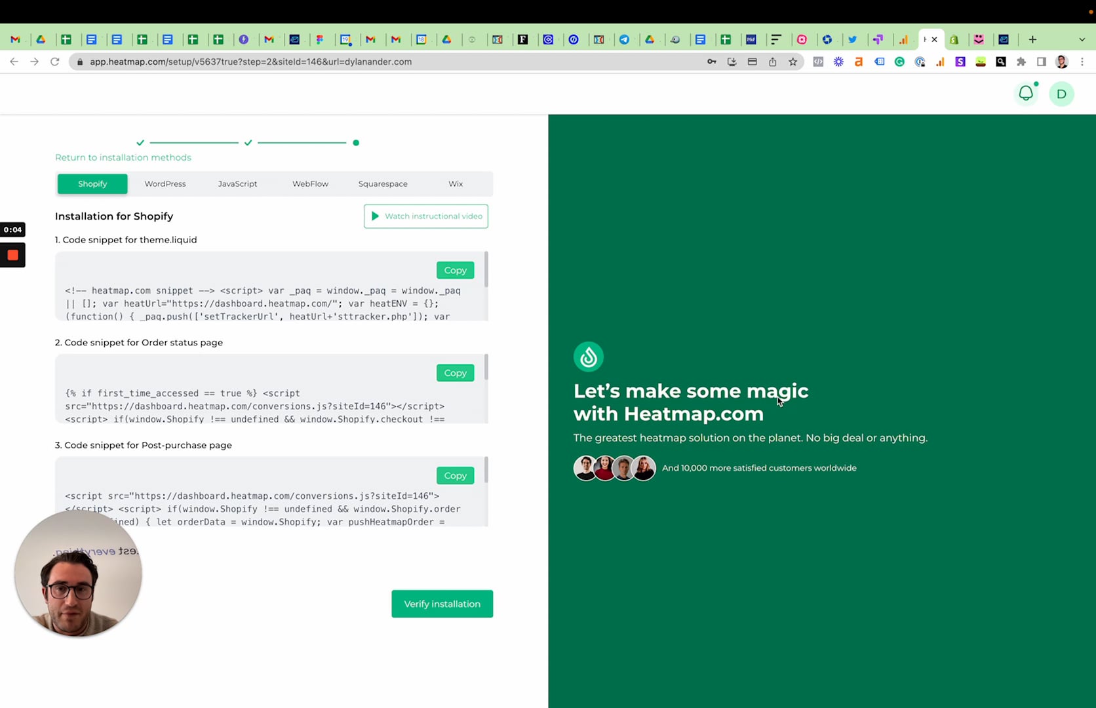The height and width of the screenshot is (708, 1096).
Task: Click the browser extensions puzzle piece icon
Action: [x=1021, y=62]
